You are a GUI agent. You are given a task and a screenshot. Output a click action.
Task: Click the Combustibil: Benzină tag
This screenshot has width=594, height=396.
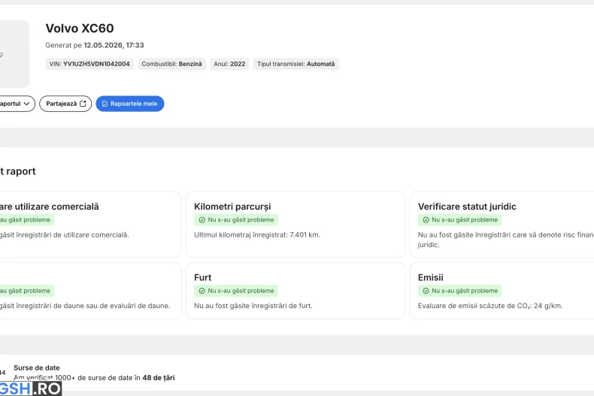point(171,64)
